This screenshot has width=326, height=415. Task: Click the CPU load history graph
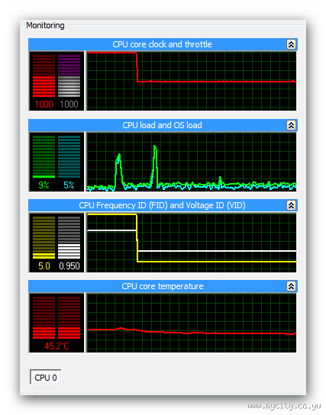(x=192, y=162)
